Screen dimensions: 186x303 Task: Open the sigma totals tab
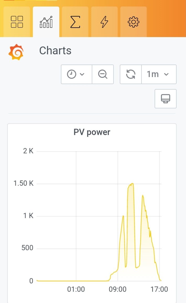click(x=75, y=22)
